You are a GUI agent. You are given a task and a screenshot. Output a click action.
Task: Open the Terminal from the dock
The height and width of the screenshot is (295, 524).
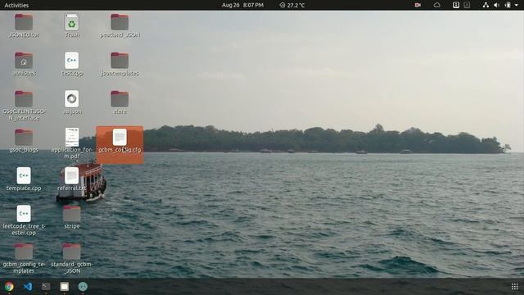point(46,287)
